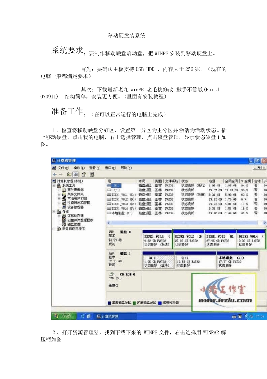The image size is (267, 379).
Task: Click the 服务和应用程序 icon
Action: point(59,229)
